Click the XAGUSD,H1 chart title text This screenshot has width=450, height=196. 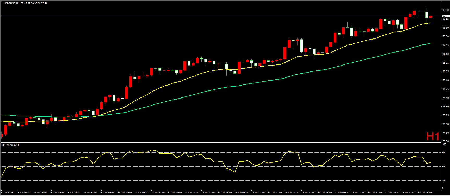pyautogui.click(x=12, y=3)
